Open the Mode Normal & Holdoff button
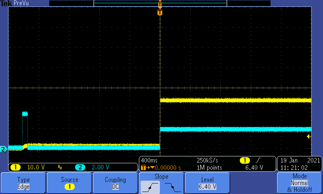323x194 pixels. [300, 183]
